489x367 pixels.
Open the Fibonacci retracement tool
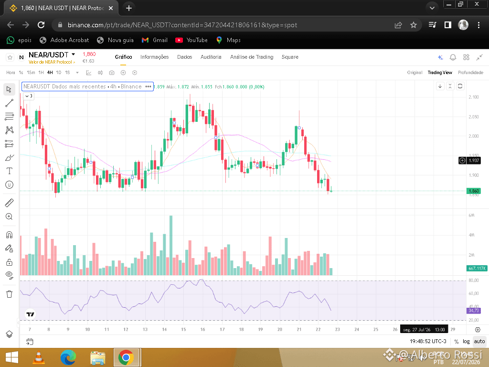click(x=9, y=117)
